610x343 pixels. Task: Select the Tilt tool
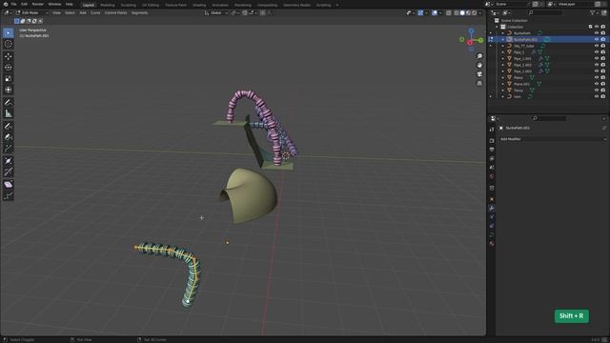(9, 171)
